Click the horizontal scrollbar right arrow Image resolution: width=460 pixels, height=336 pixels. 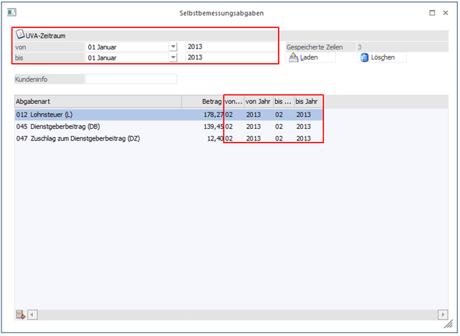pos(442,315)
